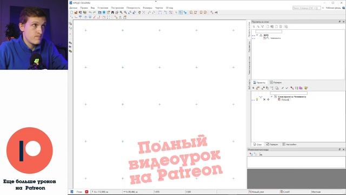Viewport: 346px width, 195px height.
Task: Toggle the light bulb visibility of Рельеф layer
Action: coord(257,100)
